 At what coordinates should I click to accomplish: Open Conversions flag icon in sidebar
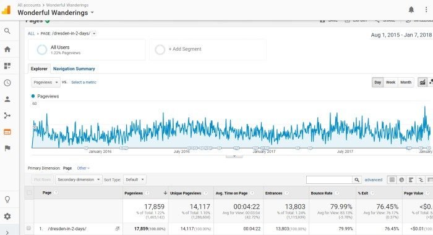coord(7,148)
